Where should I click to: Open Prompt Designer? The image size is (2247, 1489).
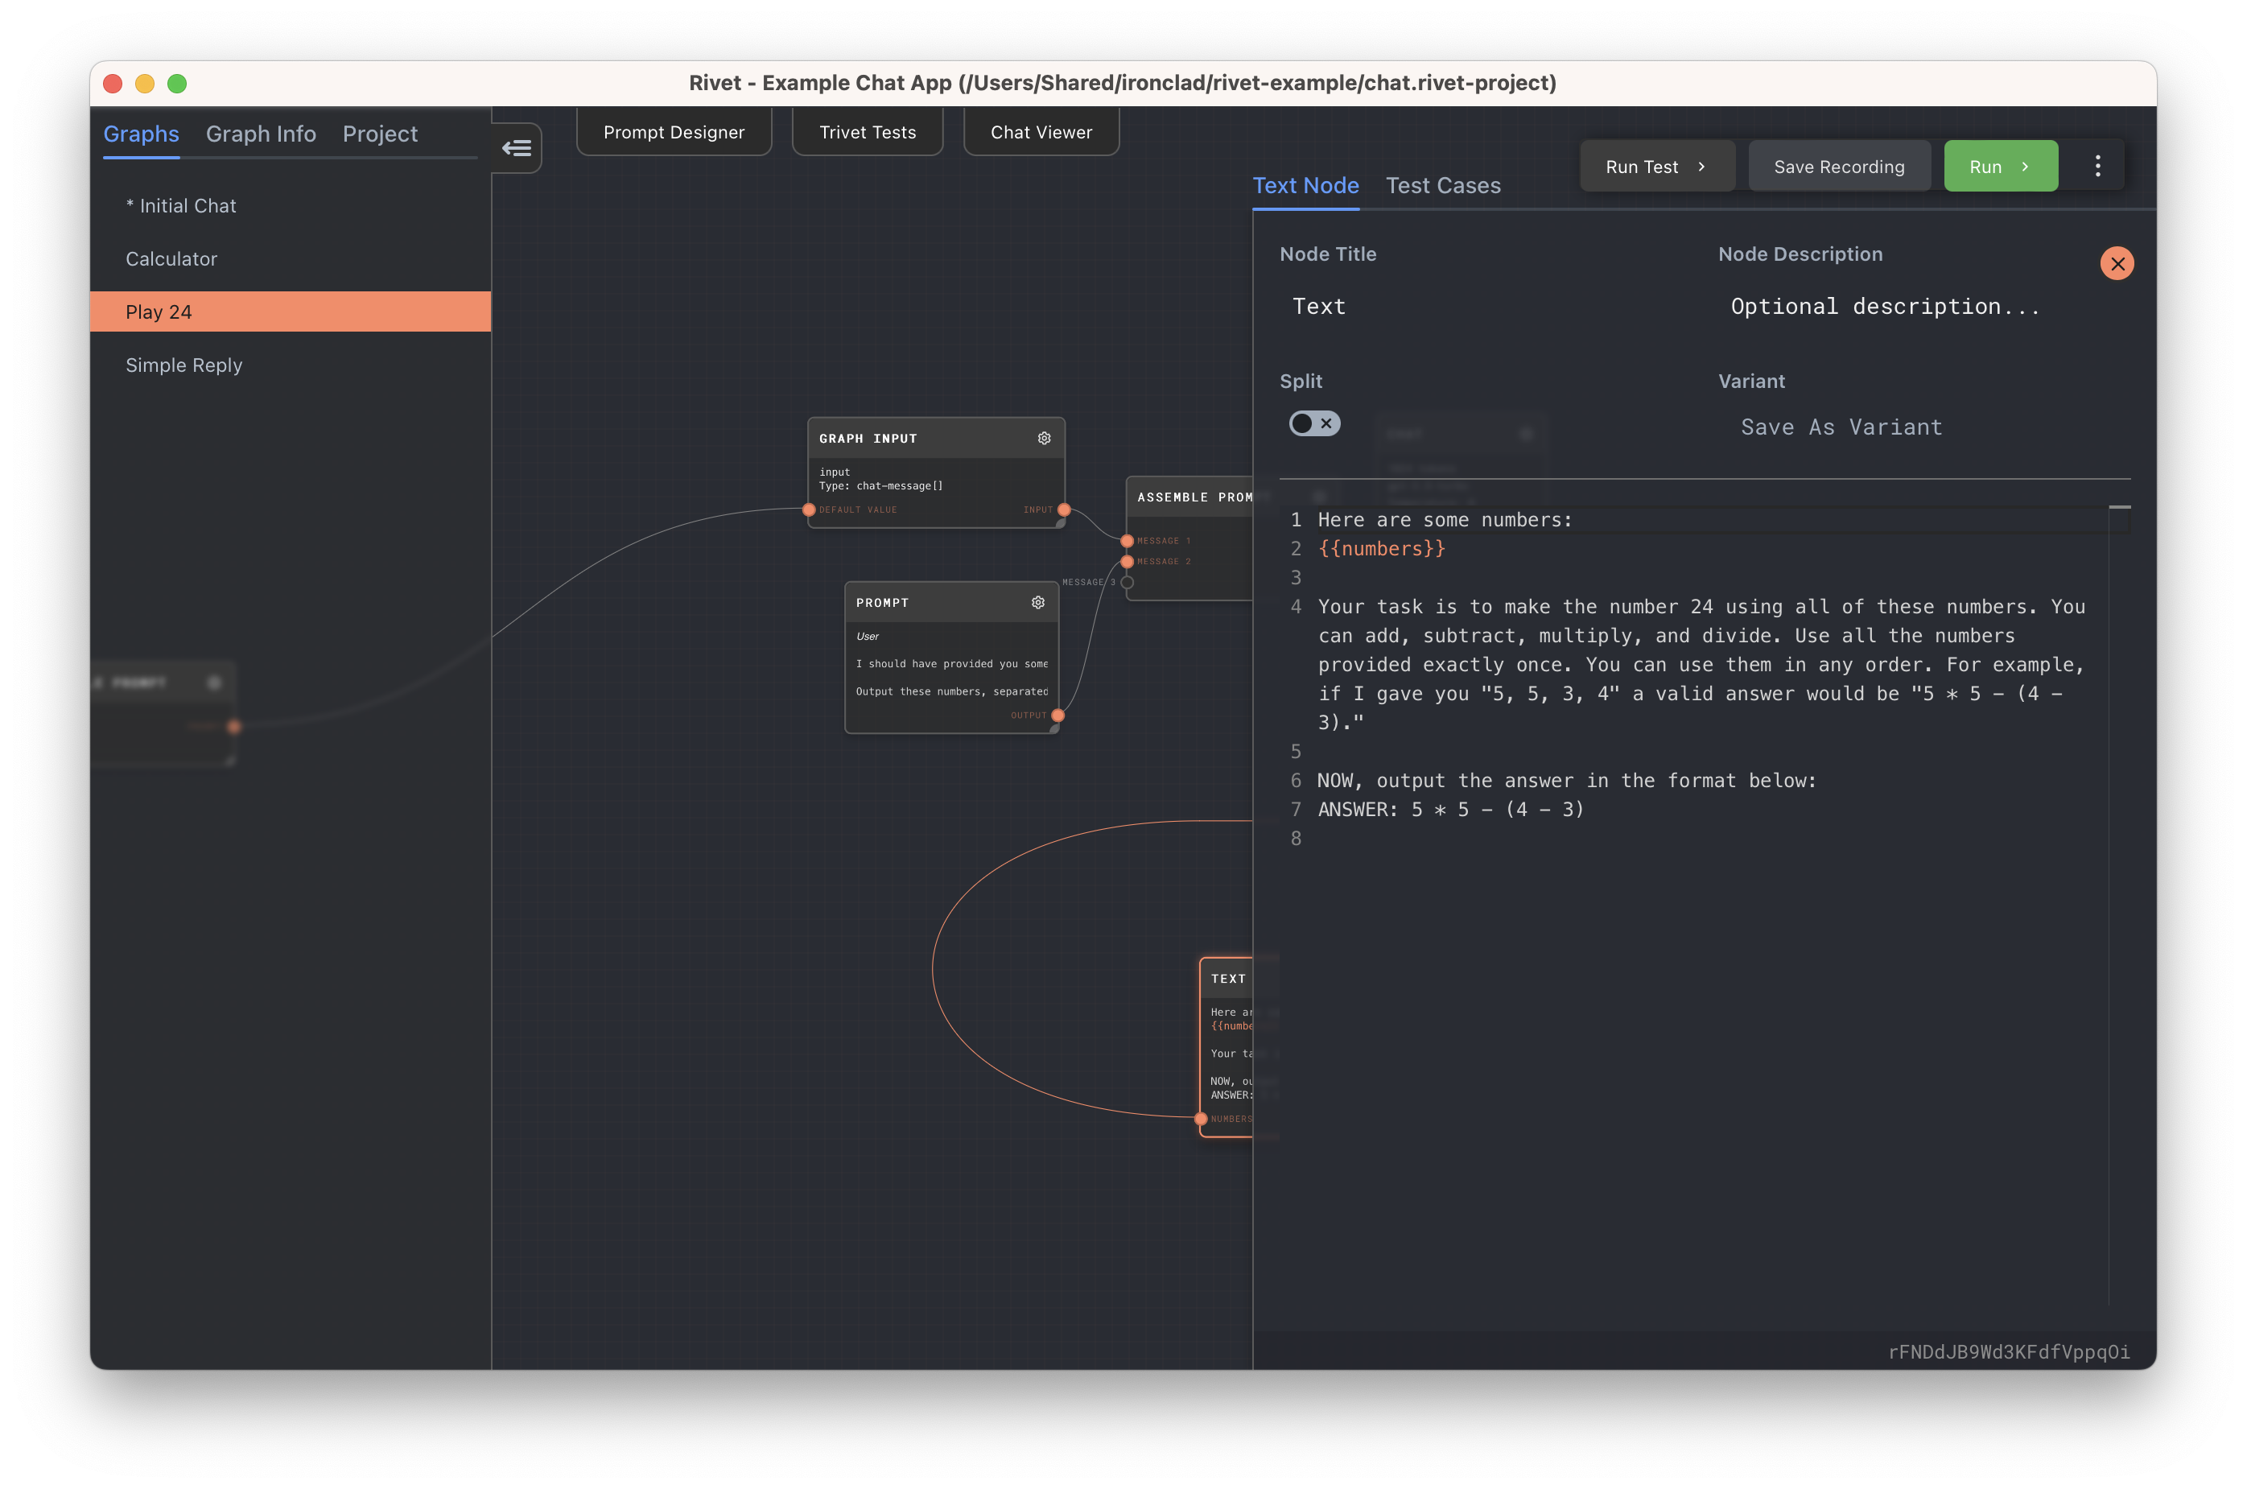click(x=674, y=132)
